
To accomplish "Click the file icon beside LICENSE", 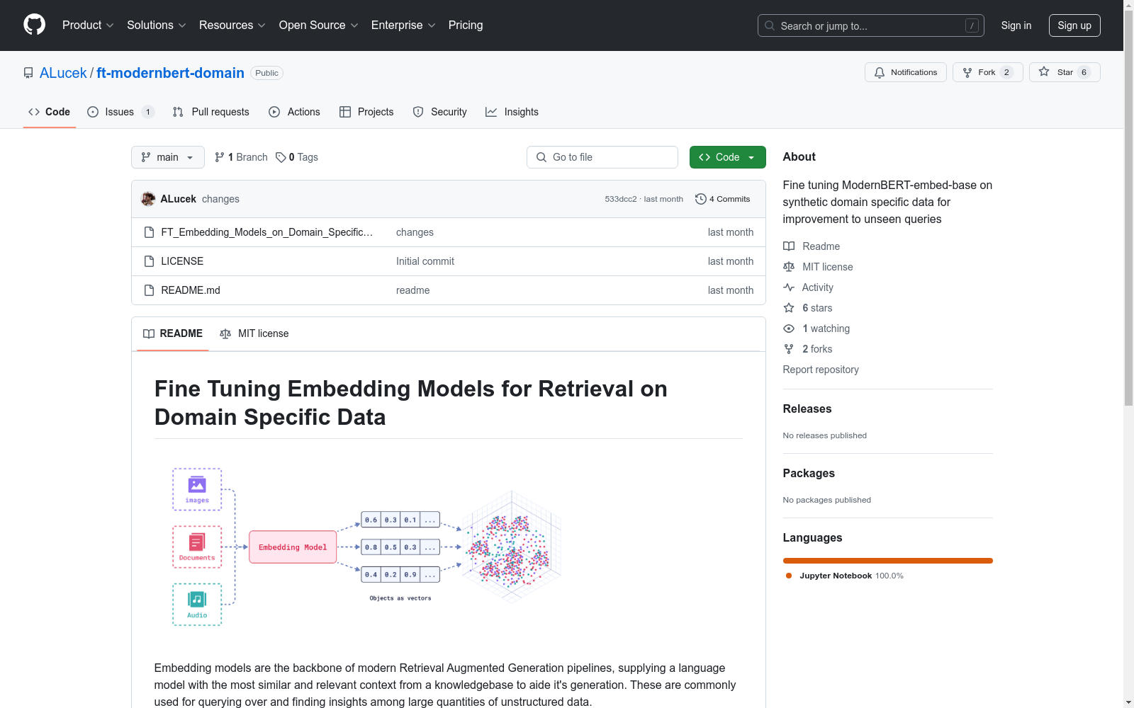I will 149,261.
